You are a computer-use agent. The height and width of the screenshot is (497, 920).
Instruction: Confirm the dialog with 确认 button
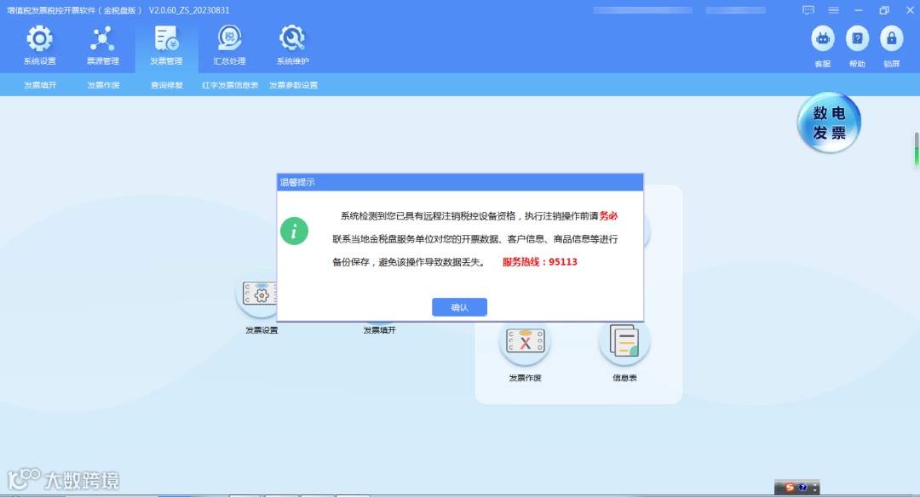[459, 307]
